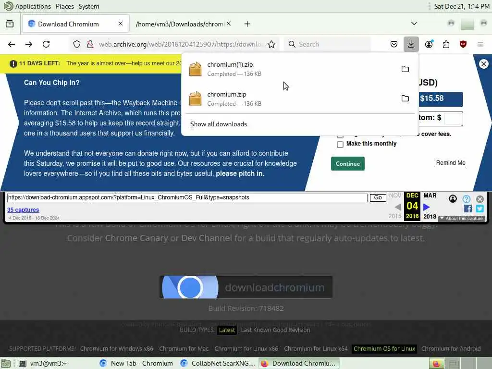492x369 pixels.
Task: Switch to the /home/vm3/Downloads/chromi tab
Action: tap(180, 24)
